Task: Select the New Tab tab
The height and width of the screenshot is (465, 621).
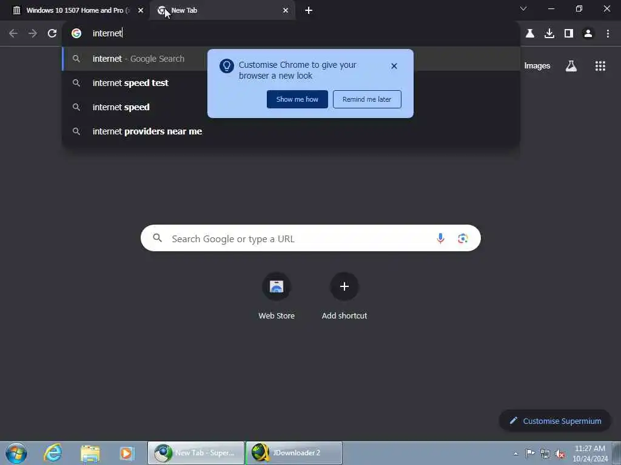Action: 222,10
